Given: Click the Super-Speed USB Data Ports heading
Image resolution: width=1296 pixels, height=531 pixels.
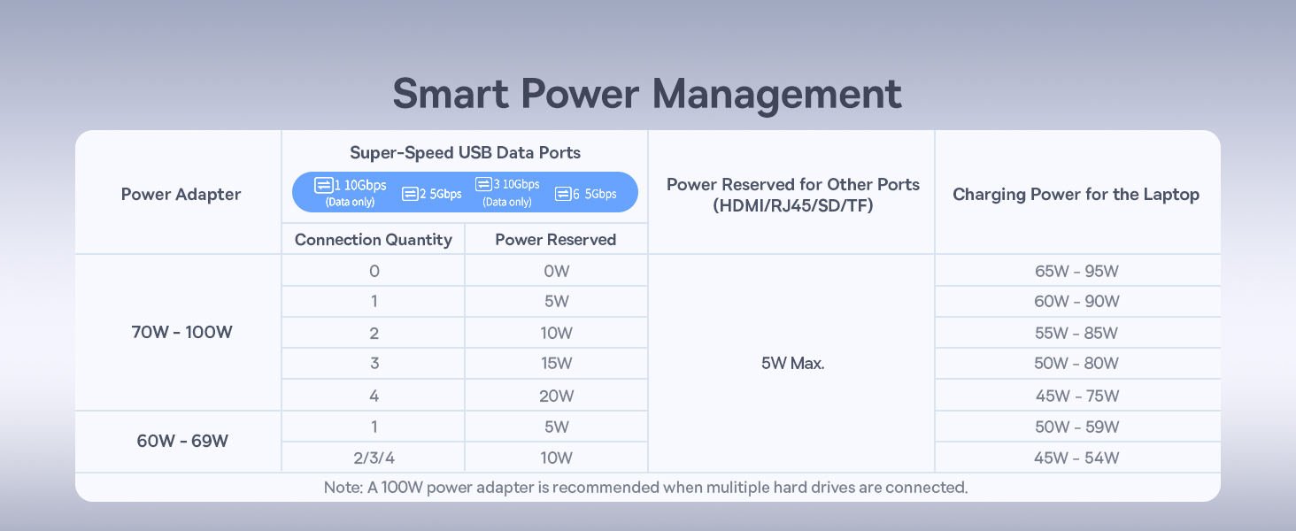Looking at the screenshot, I should 465,152.
